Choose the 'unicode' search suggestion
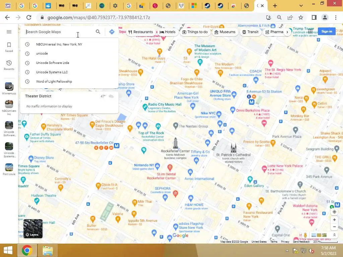 point(69,54)
